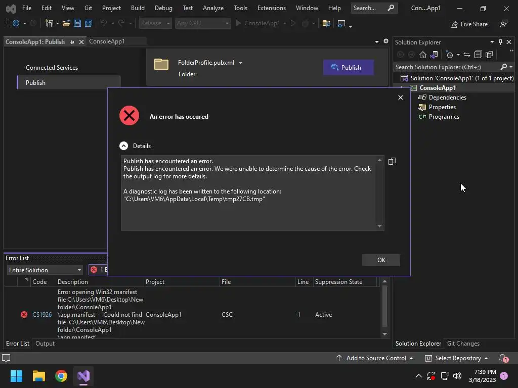
Task: Open Solution Explorer search options dropdown
Action: click(x=511, y=67)
